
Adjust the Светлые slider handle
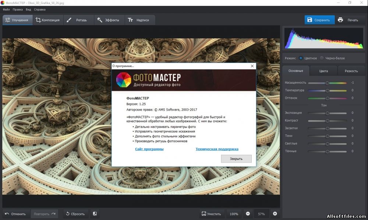328,144
